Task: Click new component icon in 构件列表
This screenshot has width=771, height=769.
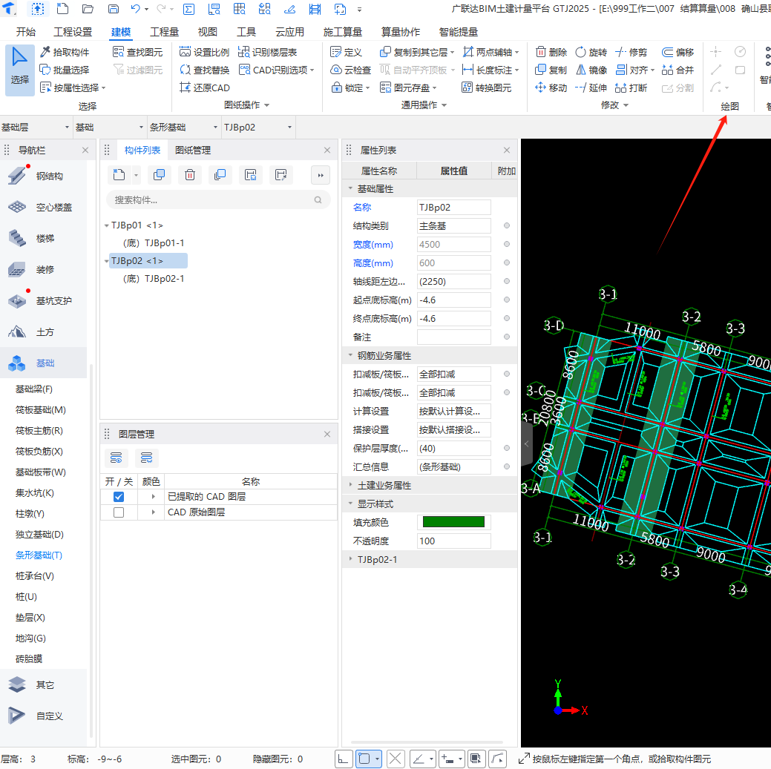Action: coord(119,175)
